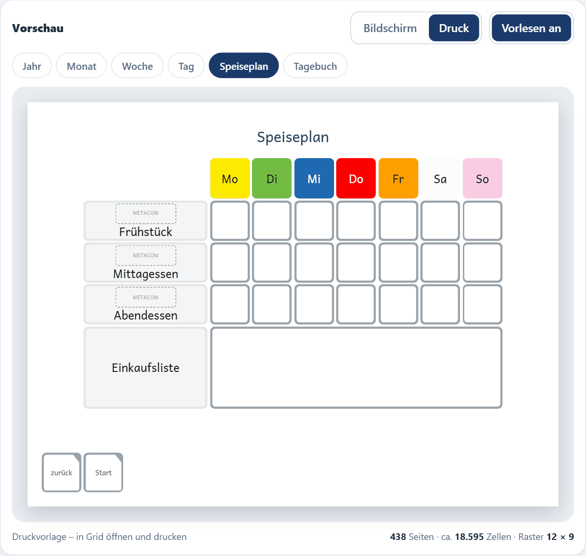The width and height of the screenshot is (586, 556).
Task: Click the Abendessen cell for Di
Action: pos(272,304)
